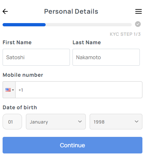Open the hamburger menu

click(139, 11)
